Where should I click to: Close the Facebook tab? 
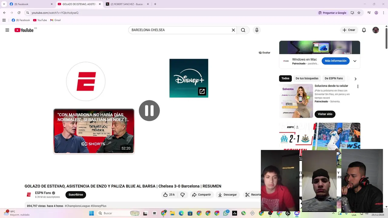pyautogui.click(x=52, y=4)
